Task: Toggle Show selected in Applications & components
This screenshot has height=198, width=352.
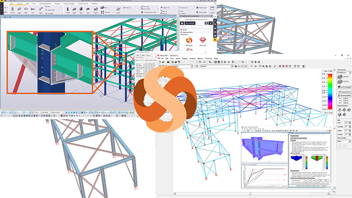Action: click(190, 23)
